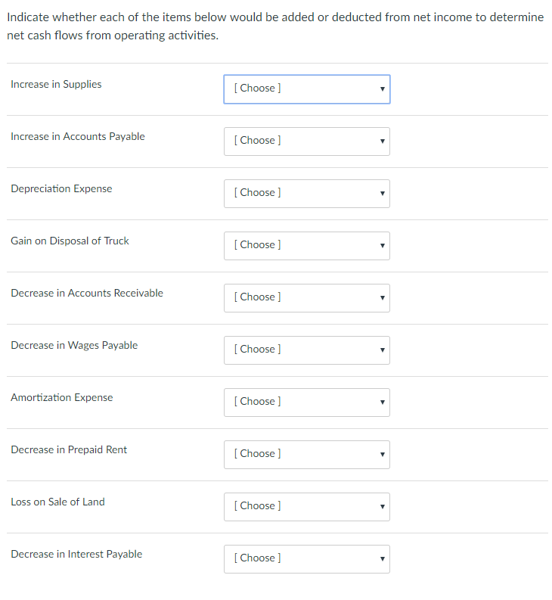
Task: Click the Amortization Expense label text
Action: pyautogui.click(x=62, y=397)
